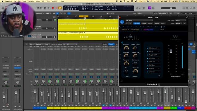Click the PlateLevel macro knob
Screen dimensions: 197x111
(x=126, y=64)
